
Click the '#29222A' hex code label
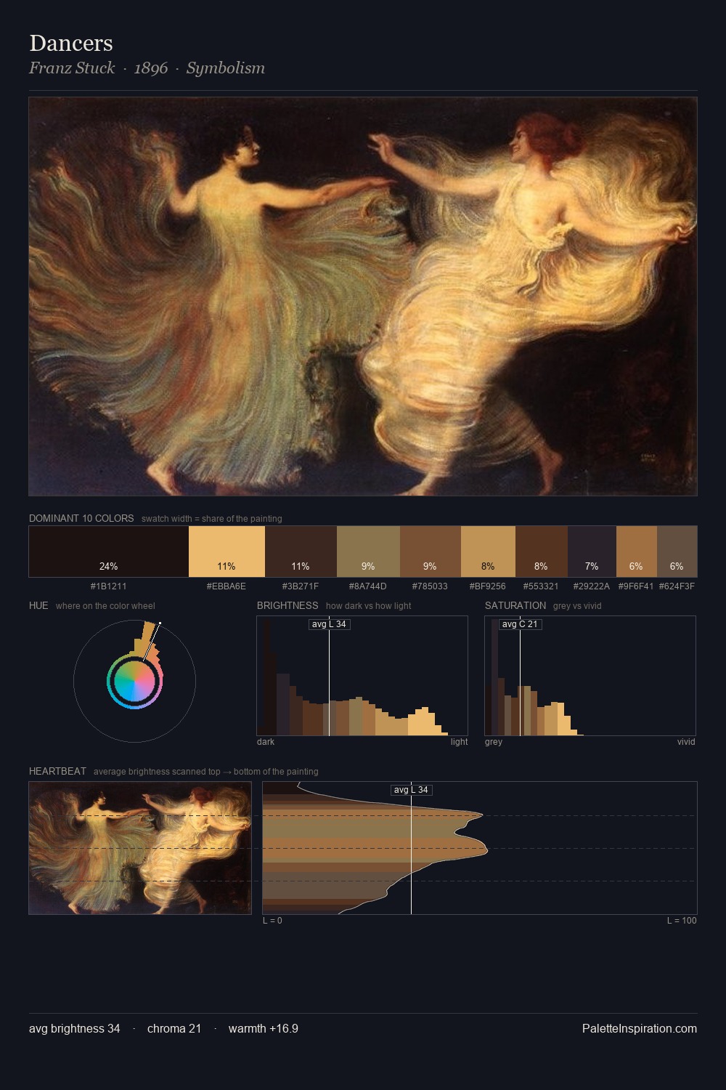click(x=592, y=586)
